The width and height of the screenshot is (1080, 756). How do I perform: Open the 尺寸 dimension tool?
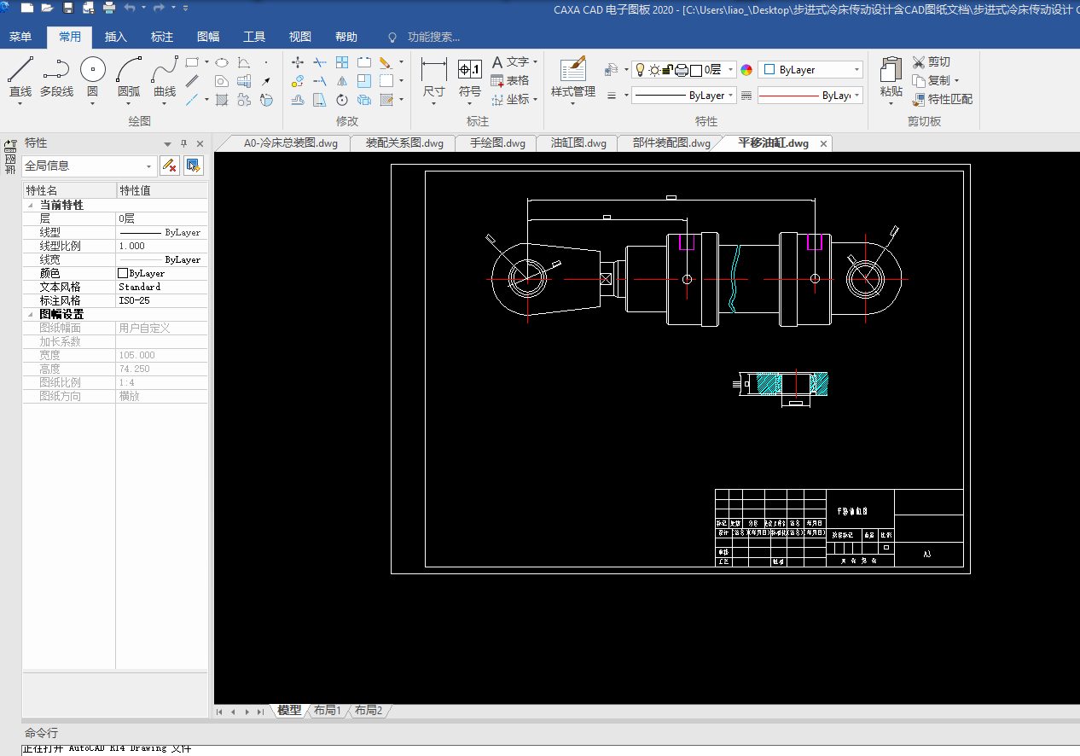pyautogui.click(x=434, y=77)
